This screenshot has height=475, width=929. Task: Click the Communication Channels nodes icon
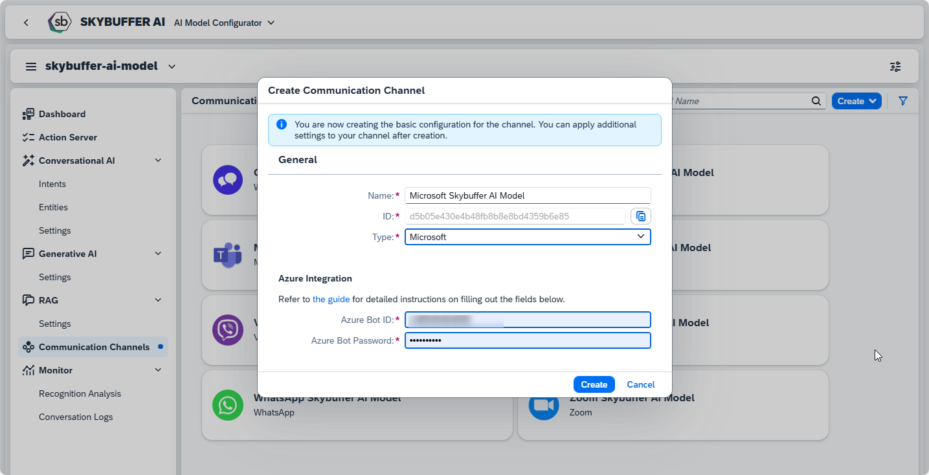pyautogui.click(x=28, y=347)
